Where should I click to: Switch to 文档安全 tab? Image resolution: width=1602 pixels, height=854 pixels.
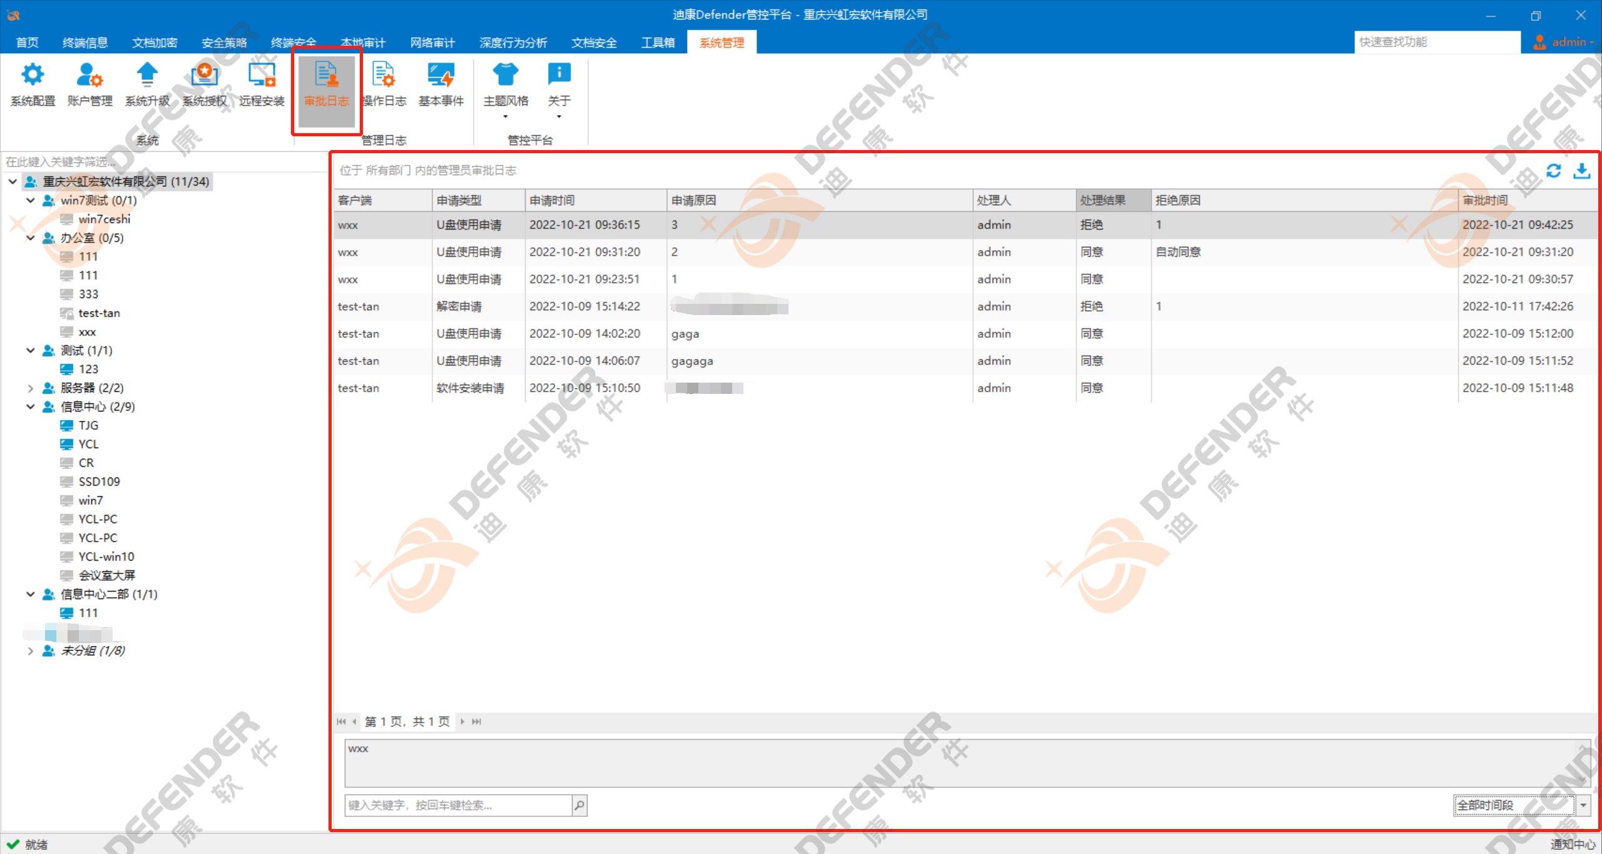pyautogui.click(x=594, y=43)
